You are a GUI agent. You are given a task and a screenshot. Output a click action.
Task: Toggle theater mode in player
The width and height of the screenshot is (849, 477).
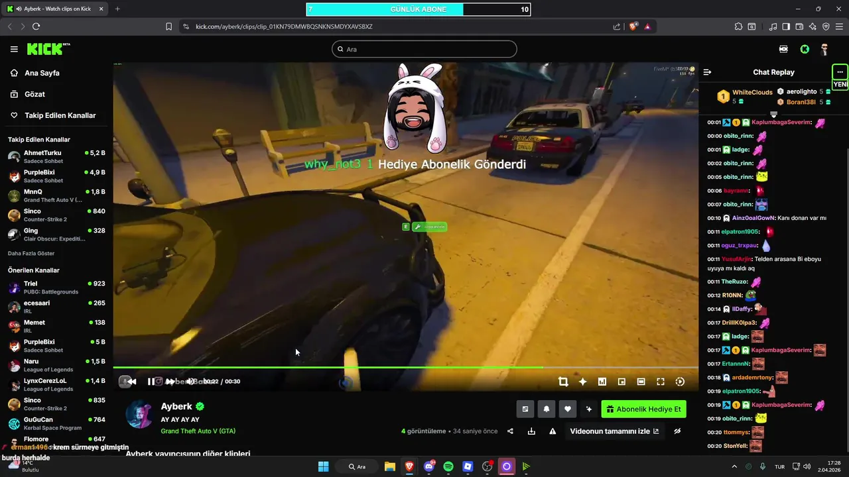pos(641,382)
